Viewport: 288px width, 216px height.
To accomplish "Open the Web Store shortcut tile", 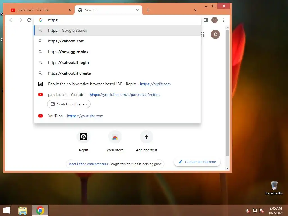I will coord(115,141).
